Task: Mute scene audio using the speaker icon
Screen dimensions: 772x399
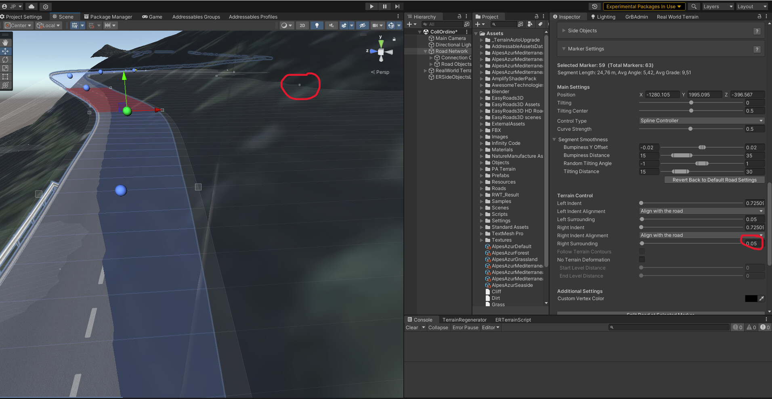Action: point(331,25)
